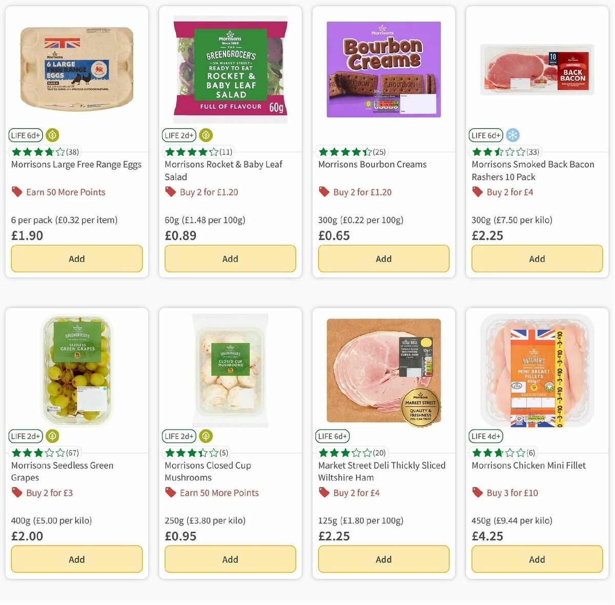Click the red offer tag icon on Bourbon Creams
The height and width of the screenshot is (605, 615).
[x=324, y=191]
